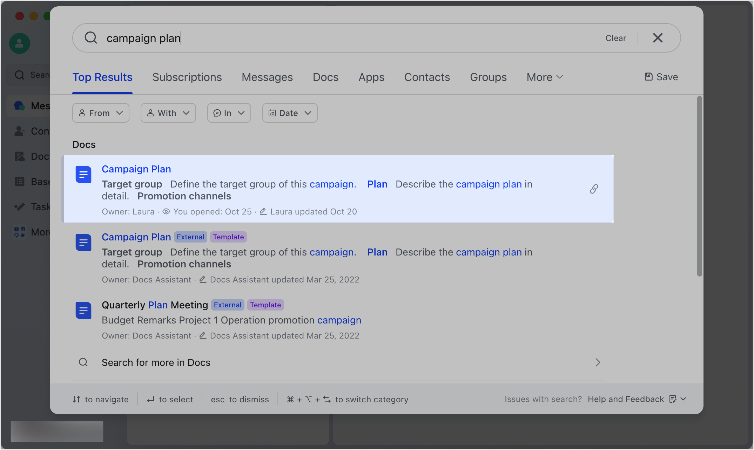Screen dimensions: 754x450
Task: Open Messenger from the left sidebar
Action: coord(20,105)
